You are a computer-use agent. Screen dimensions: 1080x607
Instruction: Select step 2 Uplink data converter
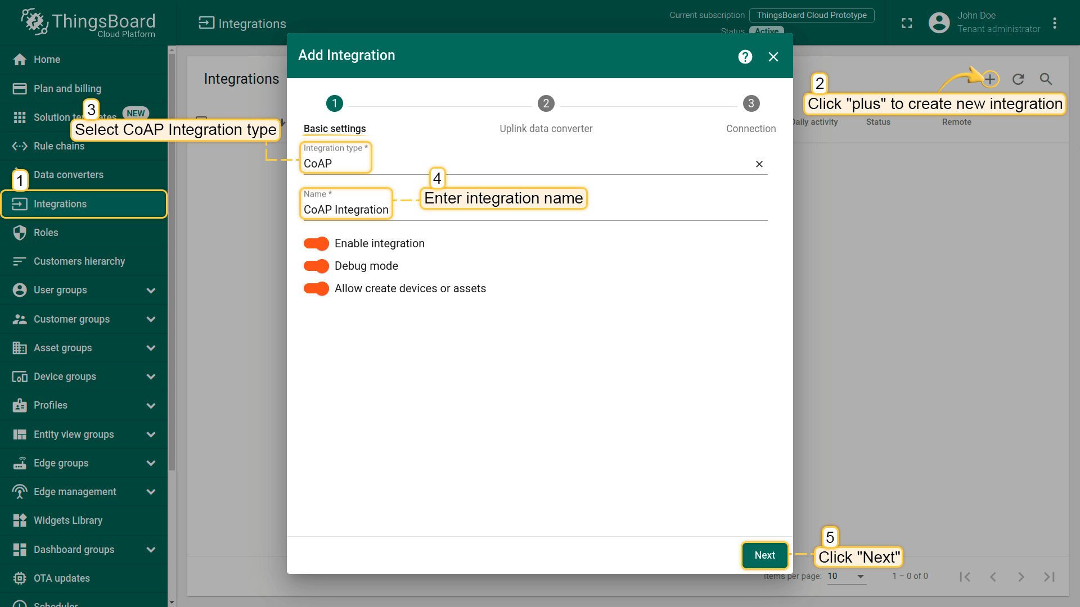click(546, 104)
